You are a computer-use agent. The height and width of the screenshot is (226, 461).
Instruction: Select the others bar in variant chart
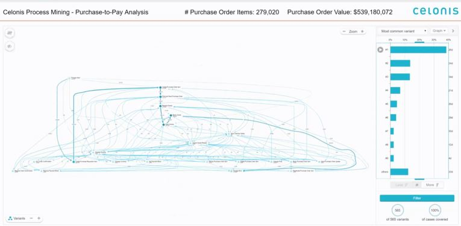(x=400, y=172)
